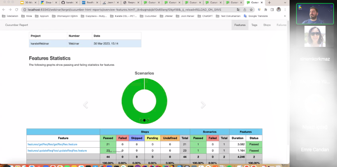Sort by the Status column header
The width and height of the screenshot is (337, 167).
pyautogui.click(x=254, y=138)
